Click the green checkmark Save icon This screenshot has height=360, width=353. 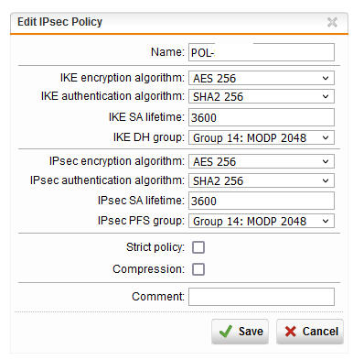(x=226, y=332)
